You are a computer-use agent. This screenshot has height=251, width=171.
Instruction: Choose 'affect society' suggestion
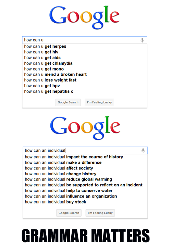coord(85,168)
